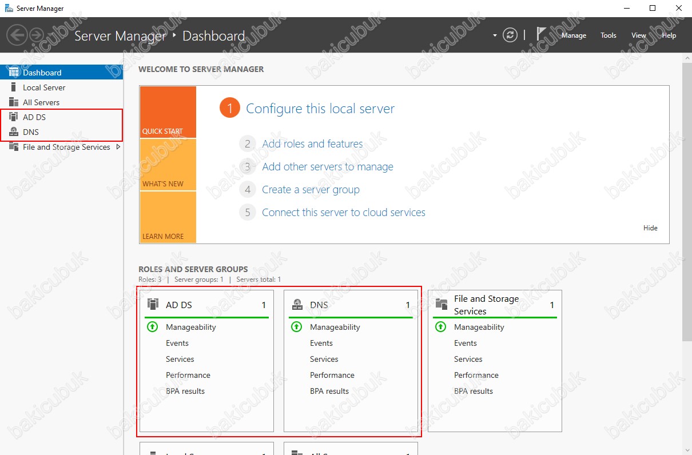Viewport: 692px width, 455px height.
Task: Open the Tools menu
Action: [609, 35]
